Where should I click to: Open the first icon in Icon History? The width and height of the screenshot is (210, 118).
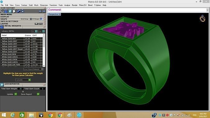[x=2, y=11]
